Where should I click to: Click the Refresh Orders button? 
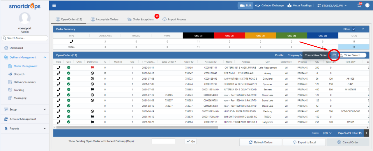(261, 142)
